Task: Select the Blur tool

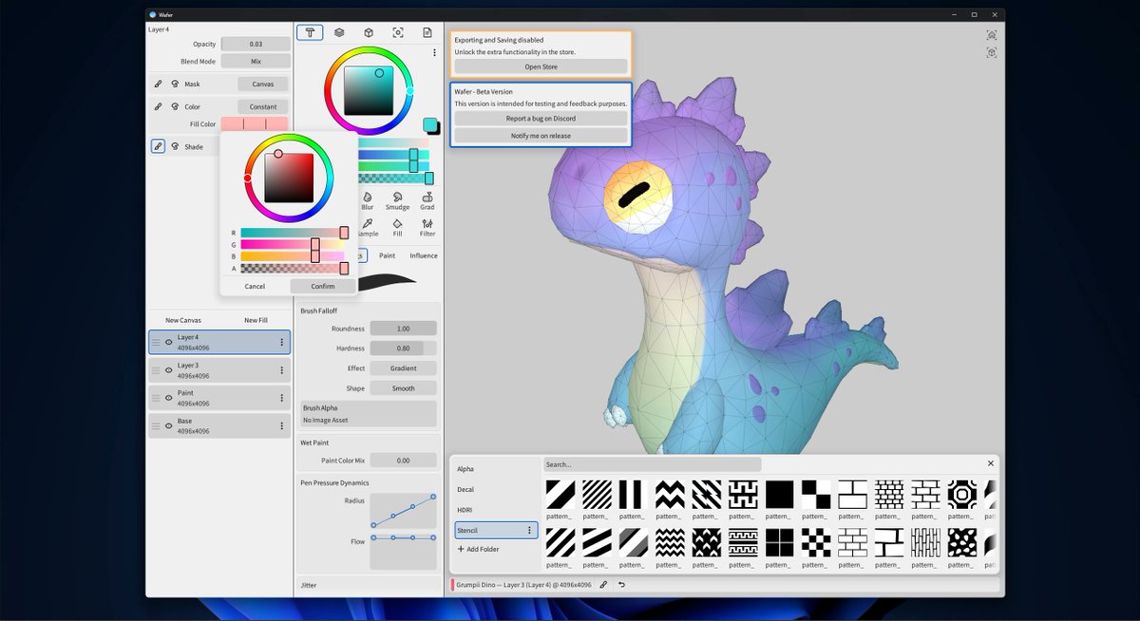Action: tap(368, 200)
